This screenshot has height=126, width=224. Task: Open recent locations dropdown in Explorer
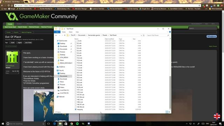click(62, 35)
